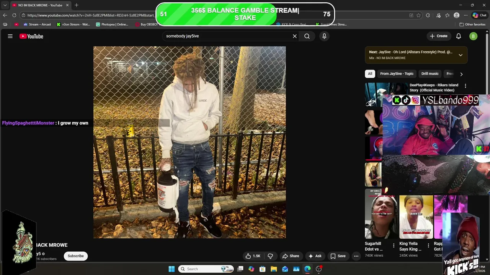Go back with the browser back arrow
490x275 pixels.
pos(5,15)
